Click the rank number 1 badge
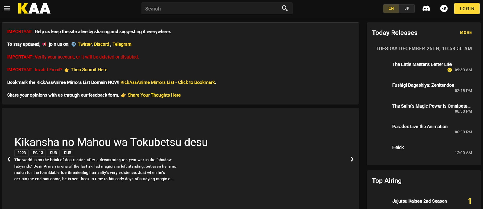483x209 pixels. coord(470,201)
